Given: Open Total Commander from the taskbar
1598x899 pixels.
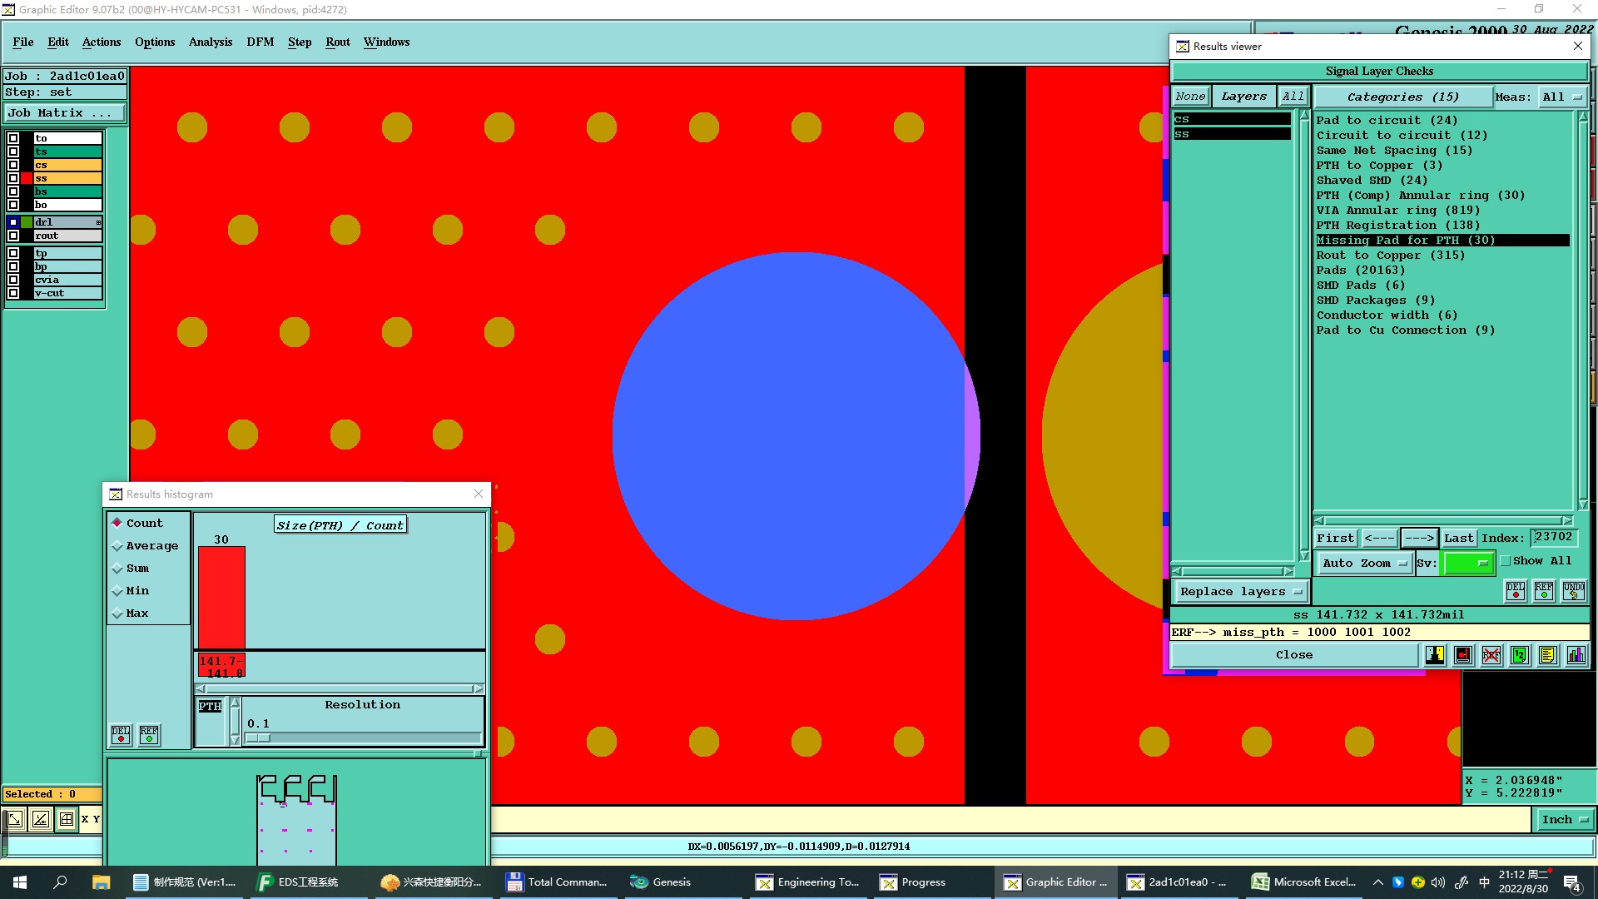Looking at the screenshot, I should pyautogui.click(x=557, y=882).
